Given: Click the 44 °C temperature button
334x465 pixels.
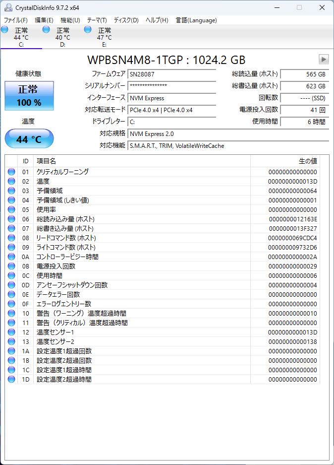Looking at the screenshot, I should [x=29, y=139].
